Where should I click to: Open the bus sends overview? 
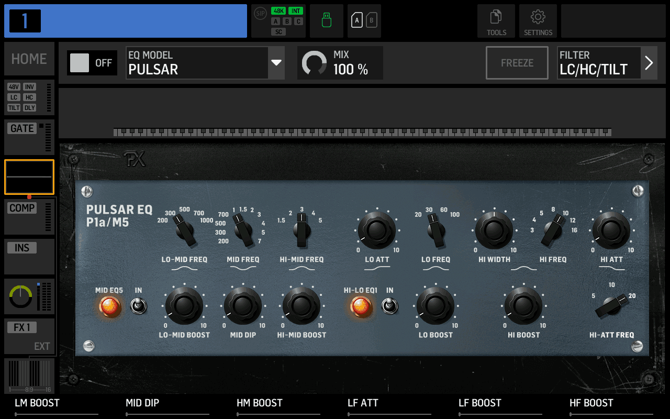tap(29, 376)
